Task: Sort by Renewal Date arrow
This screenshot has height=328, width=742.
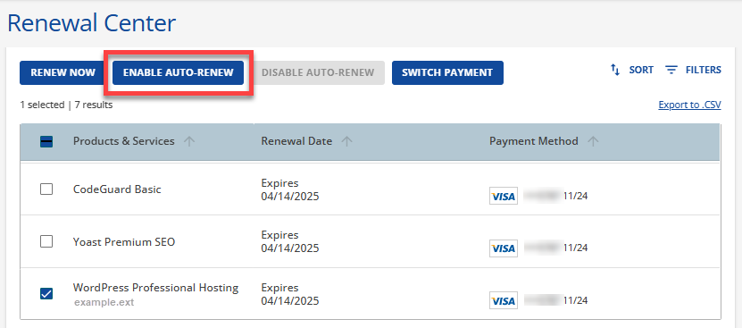Action: point(346,141)
